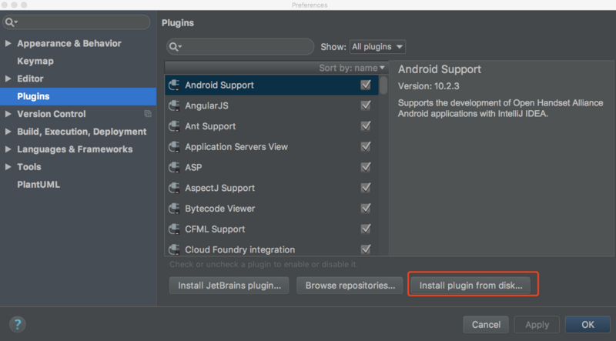The image size is (616, 341).
Task: Select Build, Execution, Deployment label
Action: coord(82,132)
